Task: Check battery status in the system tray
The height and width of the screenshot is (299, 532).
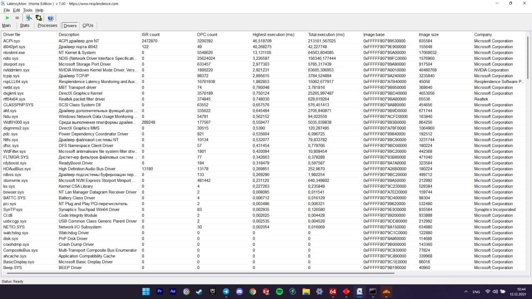Action: click(x=503, y=292)
